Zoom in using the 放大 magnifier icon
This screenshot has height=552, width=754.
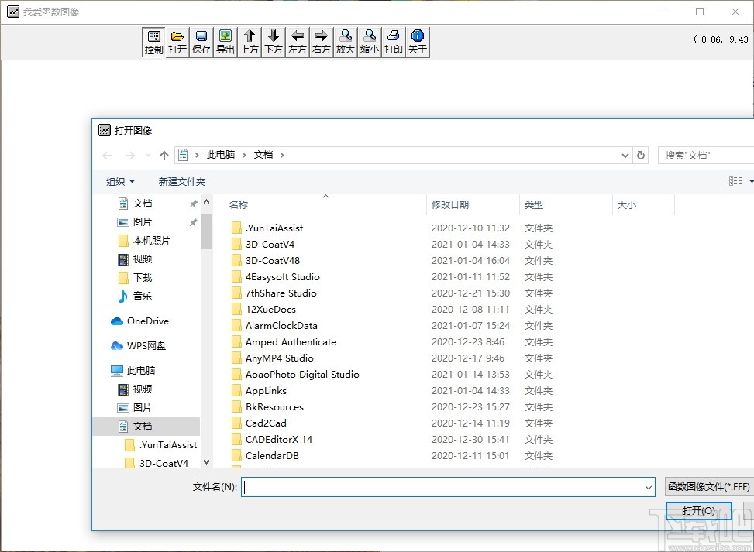(345, 41)
